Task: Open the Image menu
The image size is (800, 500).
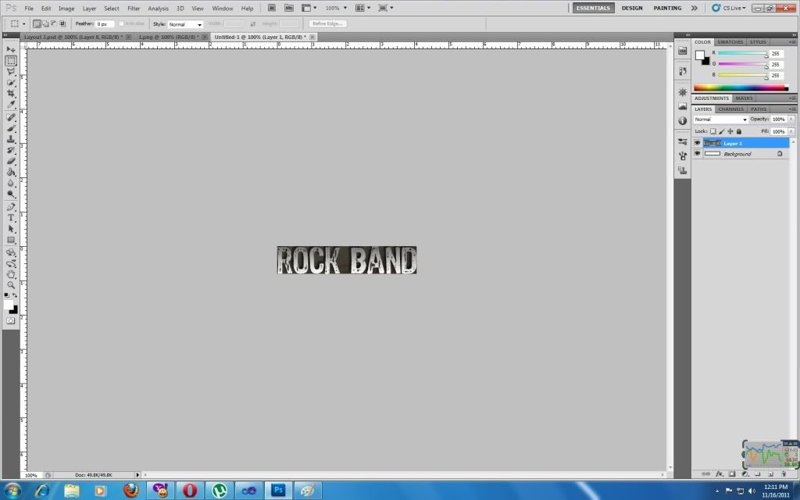Action: (66, 8)
